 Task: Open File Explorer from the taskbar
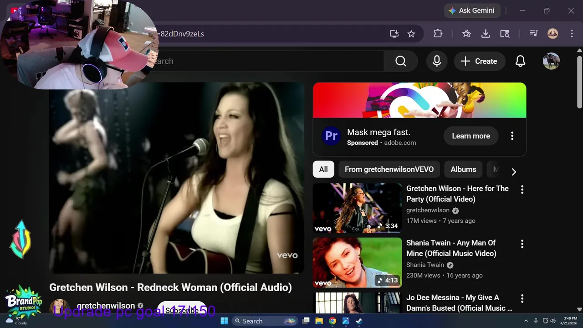click(x=319, y=321)
